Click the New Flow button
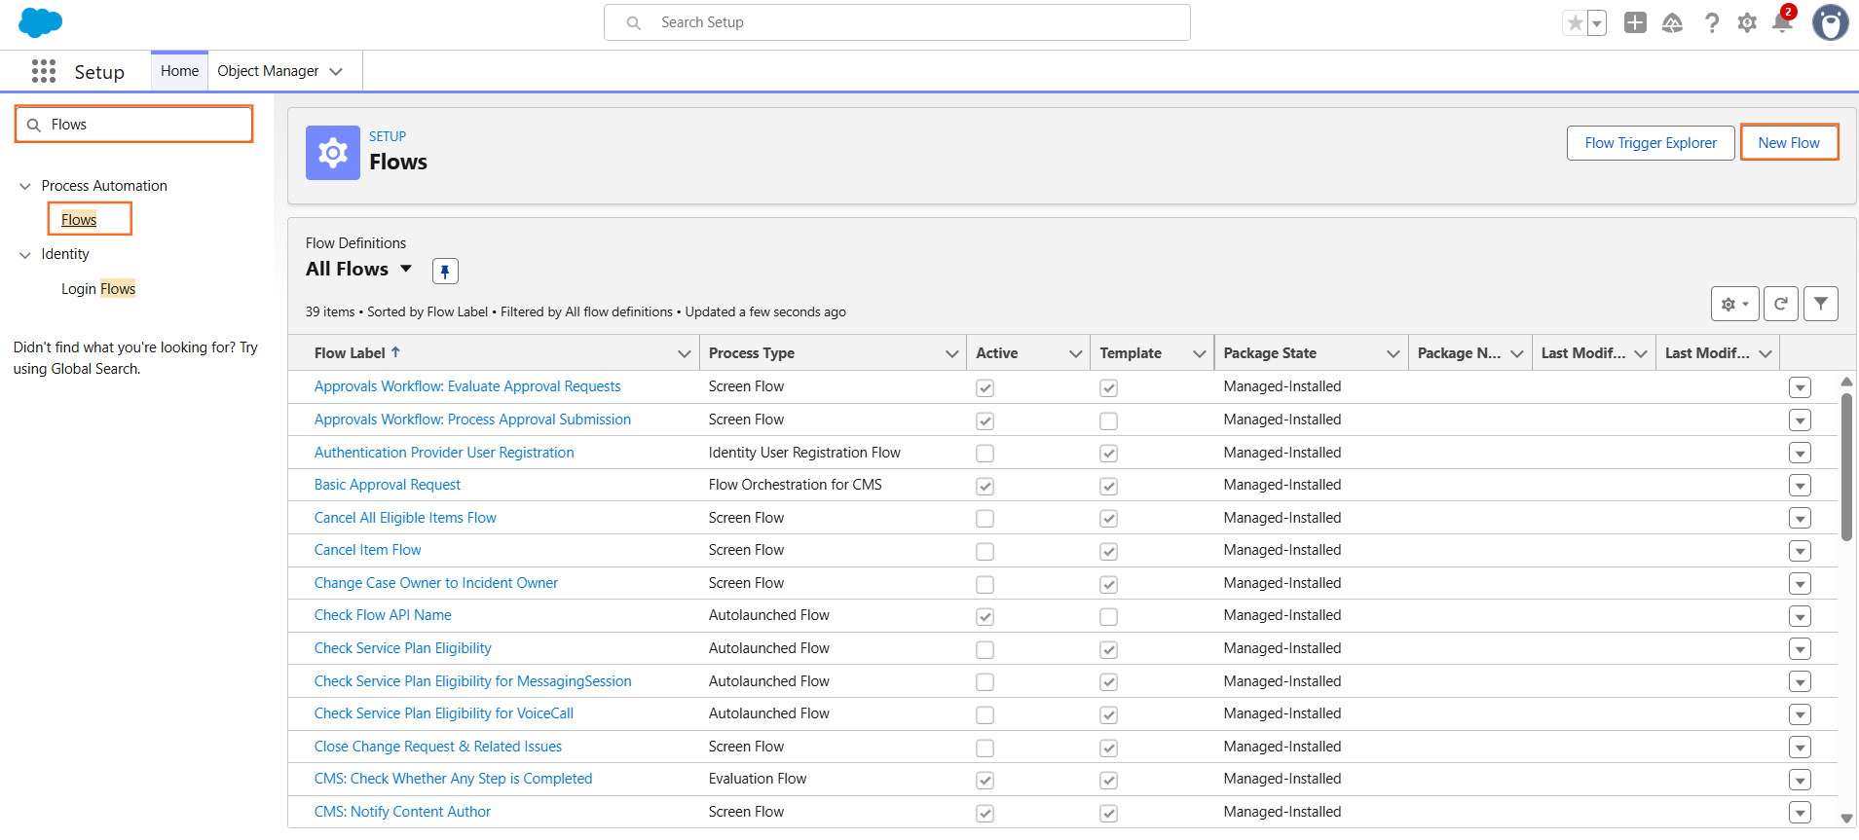The image size is (1859, 840). (x=1789, y=143)
